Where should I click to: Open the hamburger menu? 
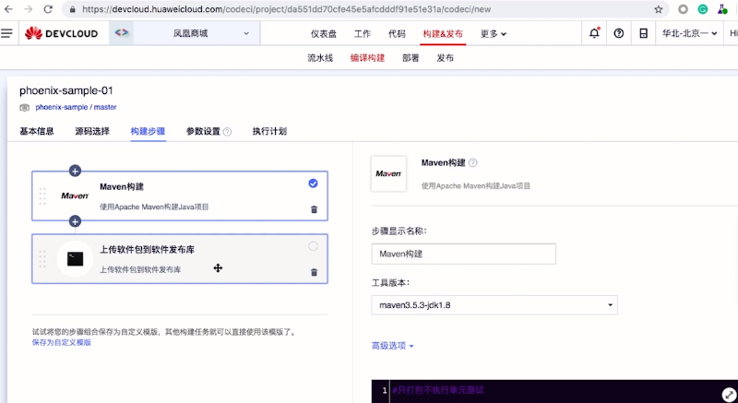click(6, 33)
